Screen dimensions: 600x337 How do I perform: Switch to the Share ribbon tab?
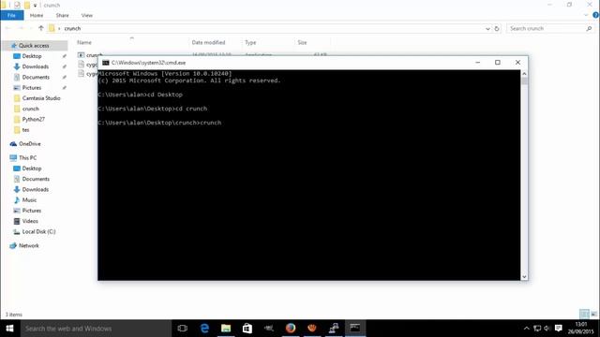tap(63, 15)
